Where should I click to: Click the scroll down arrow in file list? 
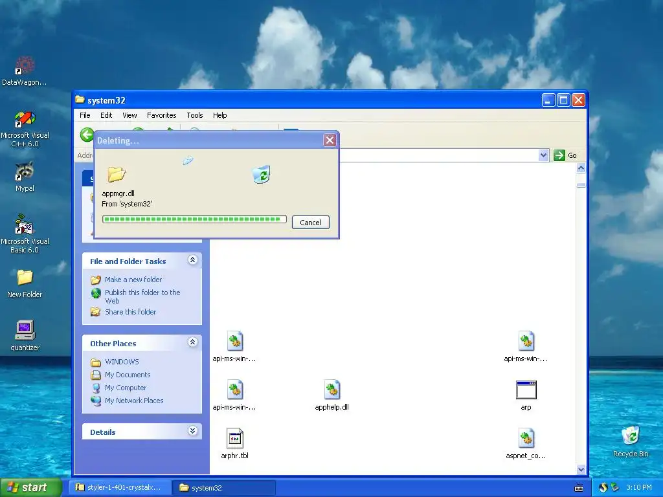tap(581, 470)
